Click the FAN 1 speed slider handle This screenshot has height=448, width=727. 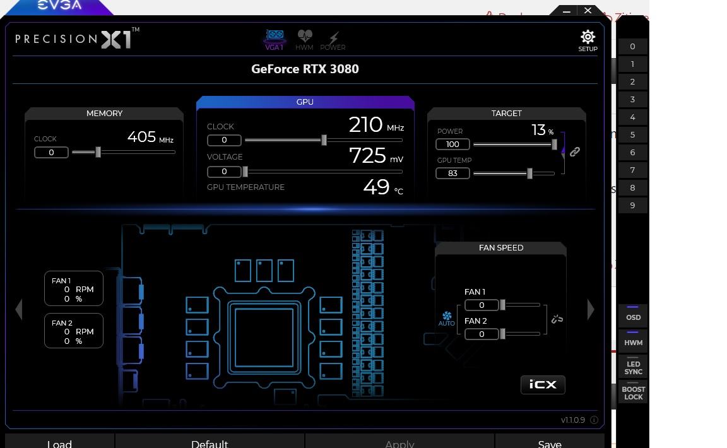coord(502,305)
